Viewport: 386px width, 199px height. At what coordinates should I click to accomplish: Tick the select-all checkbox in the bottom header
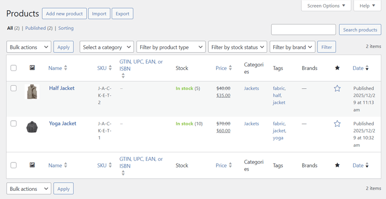pos(14,165)
